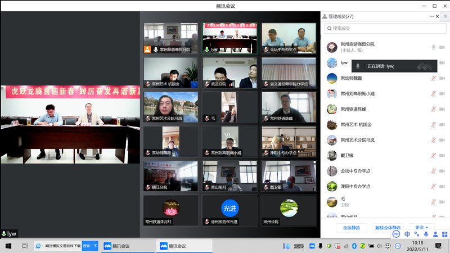Expand the 更多 dropdown
The width and height of the screenshot is (450, 253).
(x=422, y=228)
